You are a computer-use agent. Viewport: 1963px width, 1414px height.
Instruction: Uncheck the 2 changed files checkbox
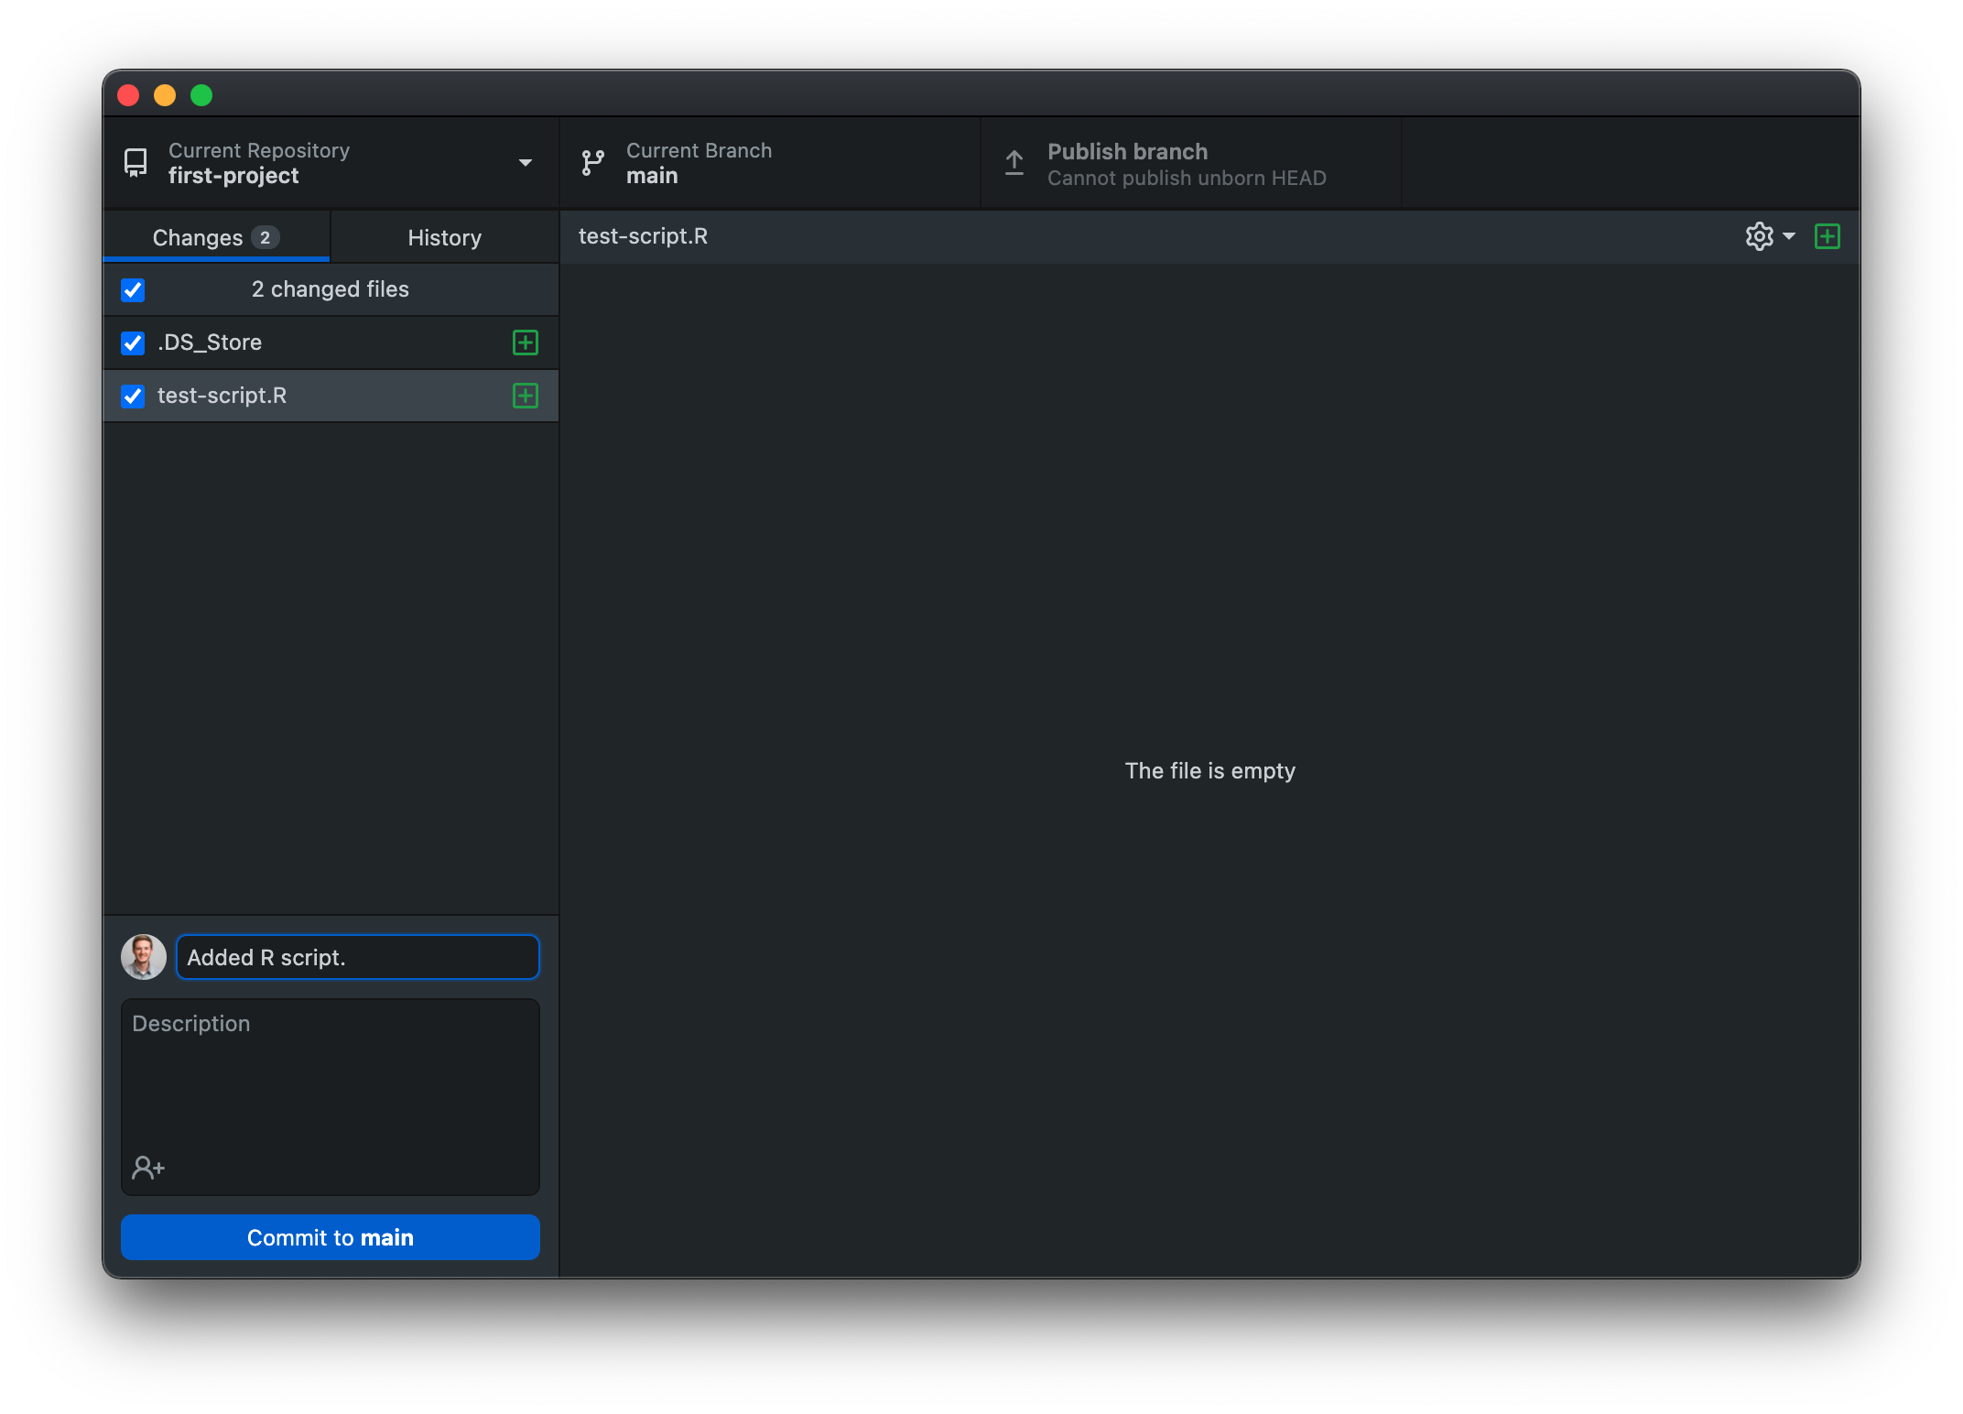(133, 290)
